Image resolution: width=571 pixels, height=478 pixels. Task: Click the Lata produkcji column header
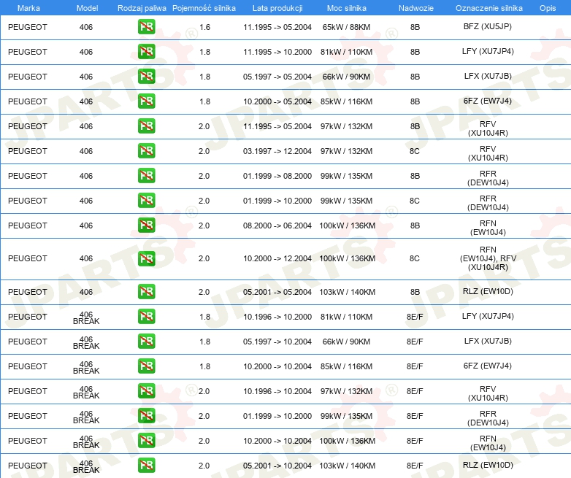(277, 8)
